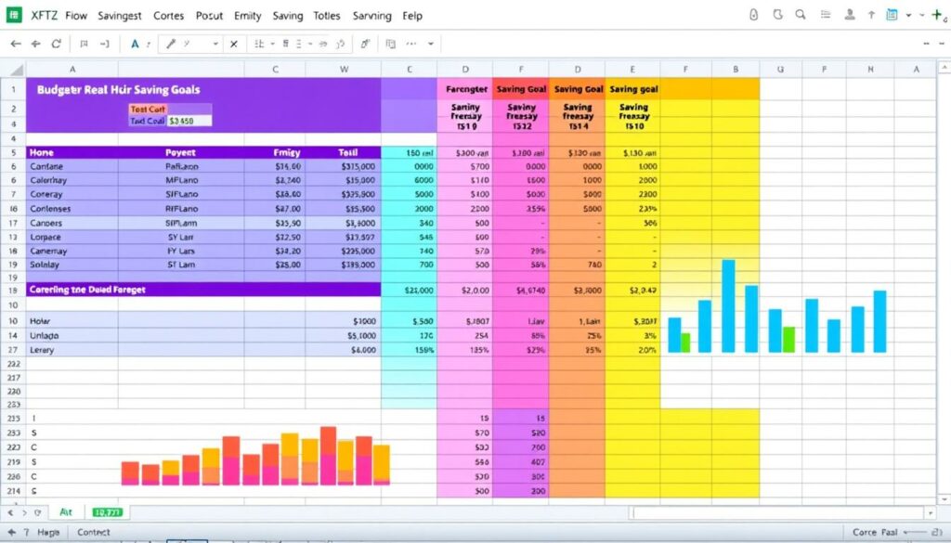
Task: Click the select-all corner triangle
Action: pos(16,69)
